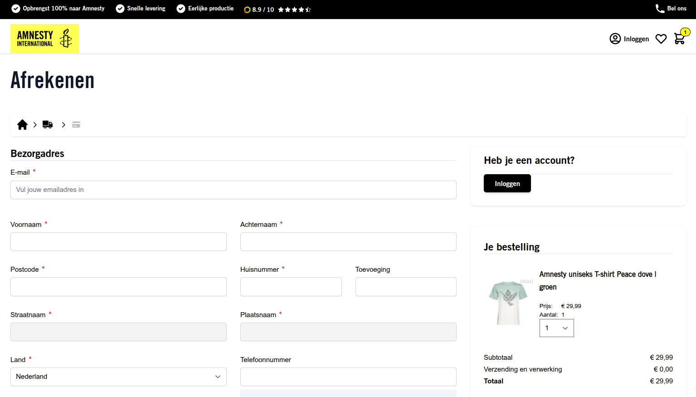Focus the Huisnummer field
Screen dimensions: 696x397
pos(291,287)
